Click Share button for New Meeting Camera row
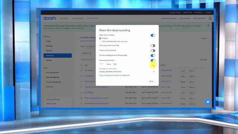This screenshot has width=238, height=134. [x=183, y=104]
